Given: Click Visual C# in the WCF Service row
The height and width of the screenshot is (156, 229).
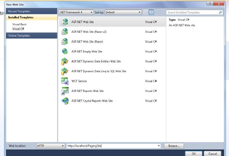Looking at the screenshot, I should (151, 81).
